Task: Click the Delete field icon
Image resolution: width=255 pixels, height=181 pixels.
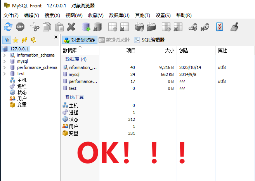Action: coord(178,27)
